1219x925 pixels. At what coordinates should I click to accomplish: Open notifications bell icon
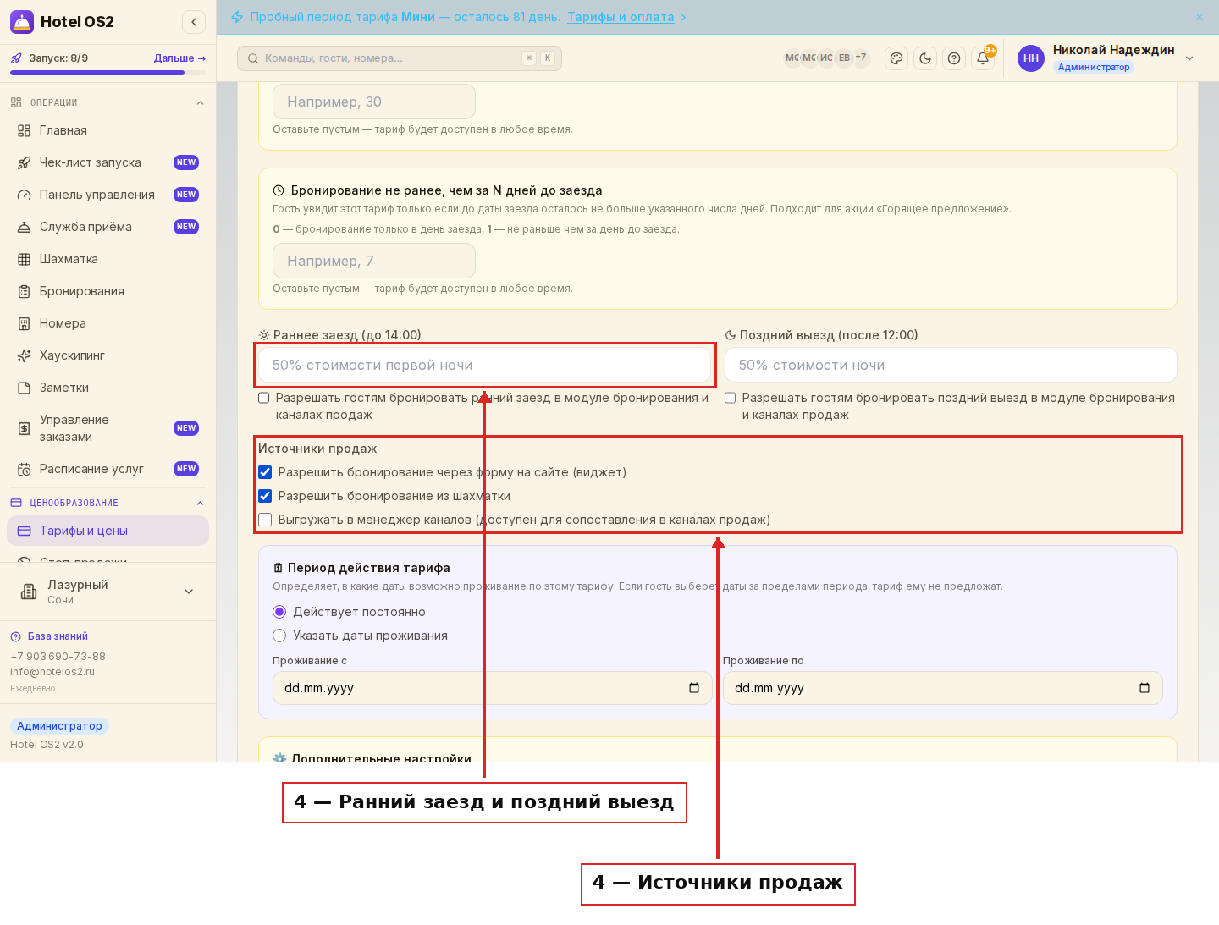coord(983,58)
